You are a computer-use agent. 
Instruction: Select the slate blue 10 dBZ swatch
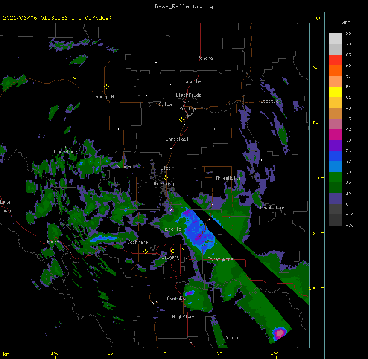point(336,199)
